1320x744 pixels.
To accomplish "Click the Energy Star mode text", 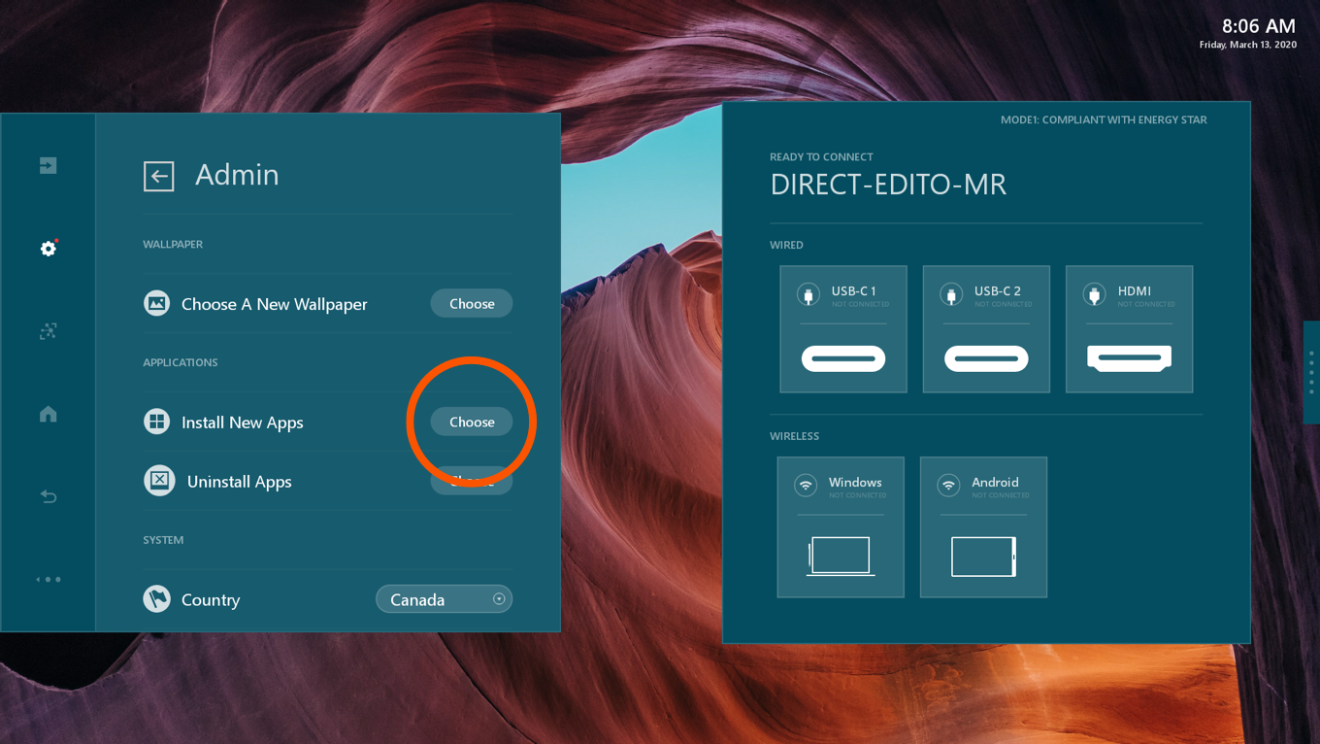I will coord(1104,119).
